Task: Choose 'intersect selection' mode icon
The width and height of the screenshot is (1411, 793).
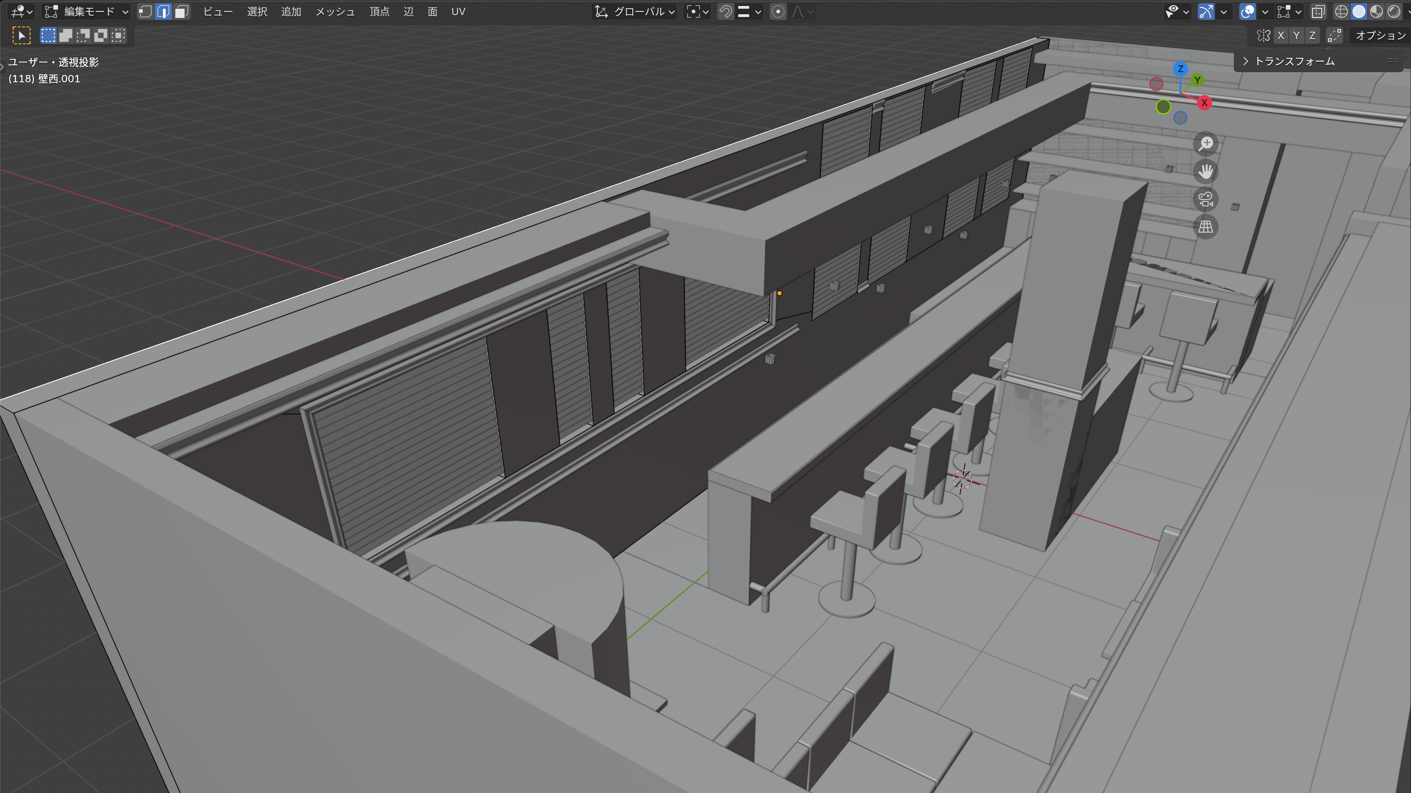Action: (118, 35)
